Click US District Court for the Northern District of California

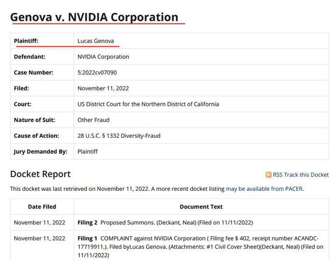tap(148, 104)
